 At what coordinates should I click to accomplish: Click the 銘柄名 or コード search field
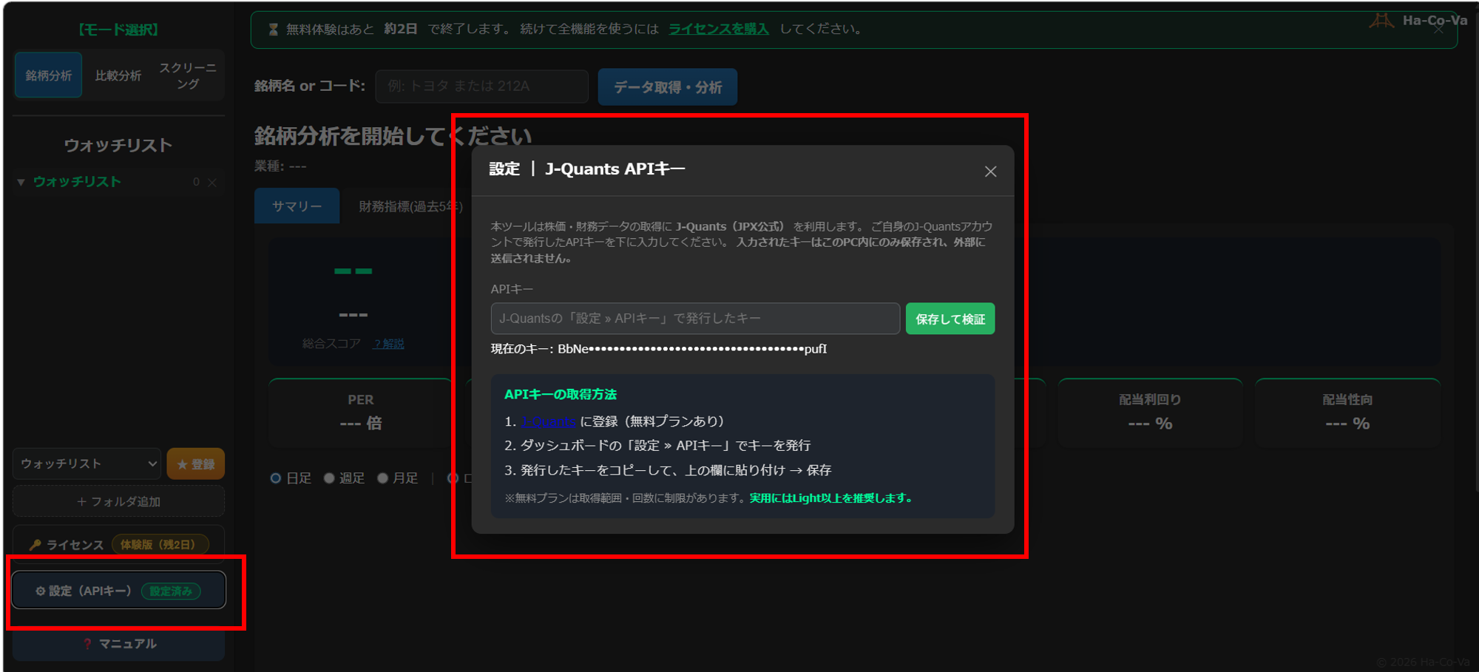point(482,86)
